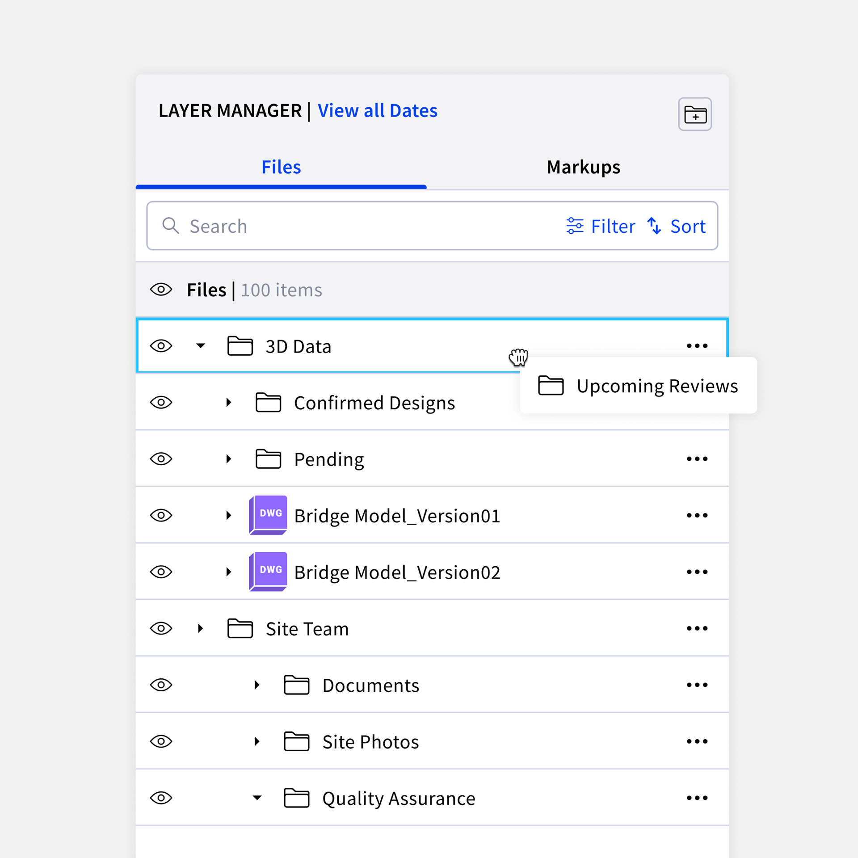Select the Confirmed Designs row label
The width and height of the screenshot is (858, 858).
click(x=374, y=403)
